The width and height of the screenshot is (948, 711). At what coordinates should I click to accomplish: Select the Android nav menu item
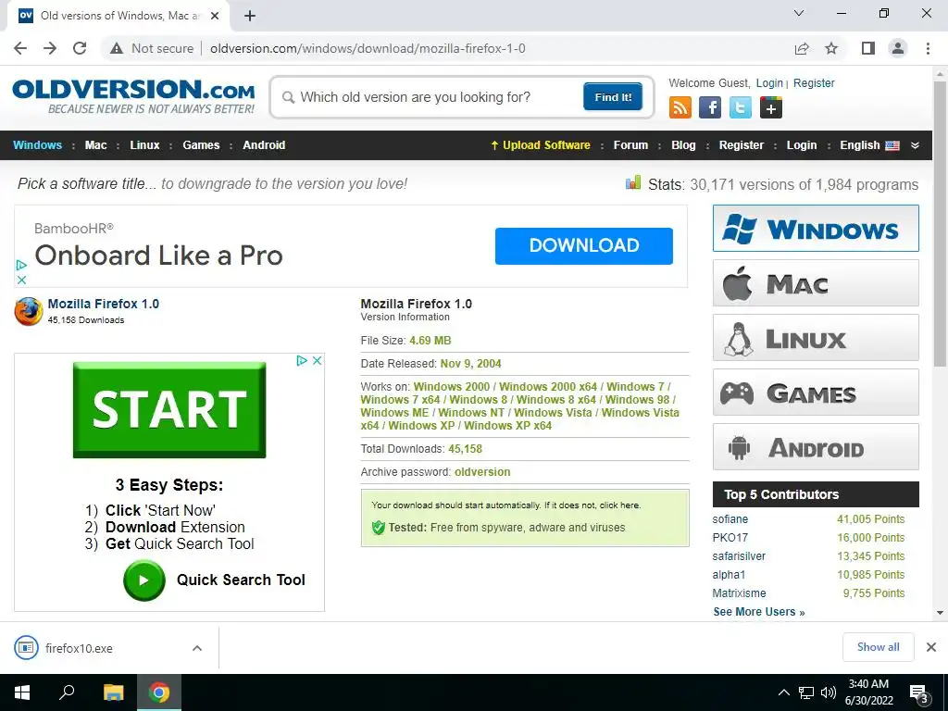(264, 145)
